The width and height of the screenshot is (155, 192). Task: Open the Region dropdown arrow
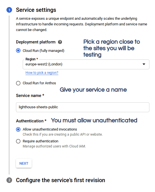coord(144,64)
